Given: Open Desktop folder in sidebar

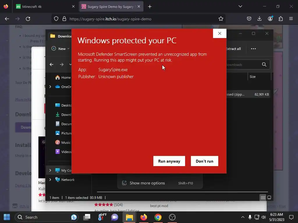Looking at the screenshot, I should pos(63,105).
